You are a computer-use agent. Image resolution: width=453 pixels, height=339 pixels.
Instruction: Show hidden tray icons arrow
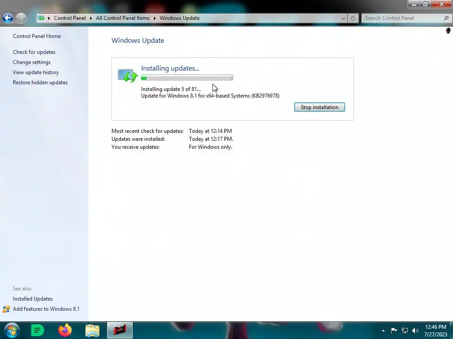[x=383, y=331]
